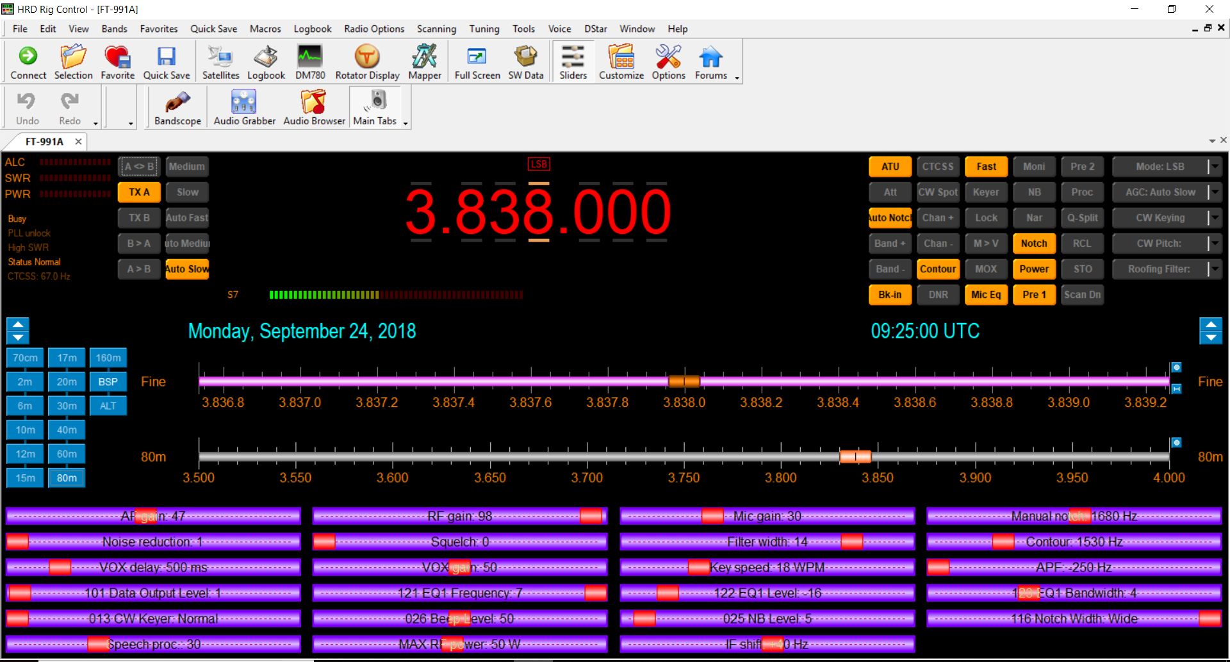Expand the Roofing Filter dropdown
The height and width of the screenshot is (662, 1230).
tap(1214, 269)
